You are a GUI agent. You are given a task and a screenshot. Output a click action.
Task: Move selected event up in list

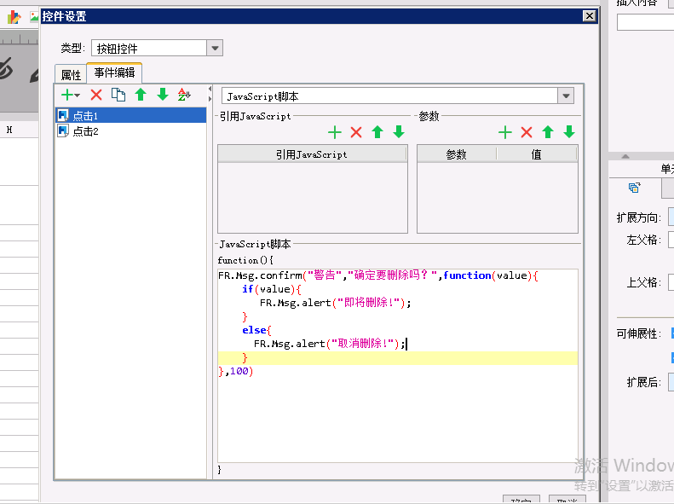click(x=141, y=95)
